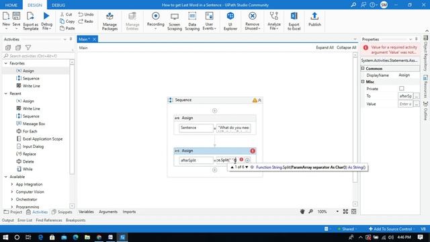Add activity at bottom of Sequence
The image size is (430, 242).
pos(215,170)
